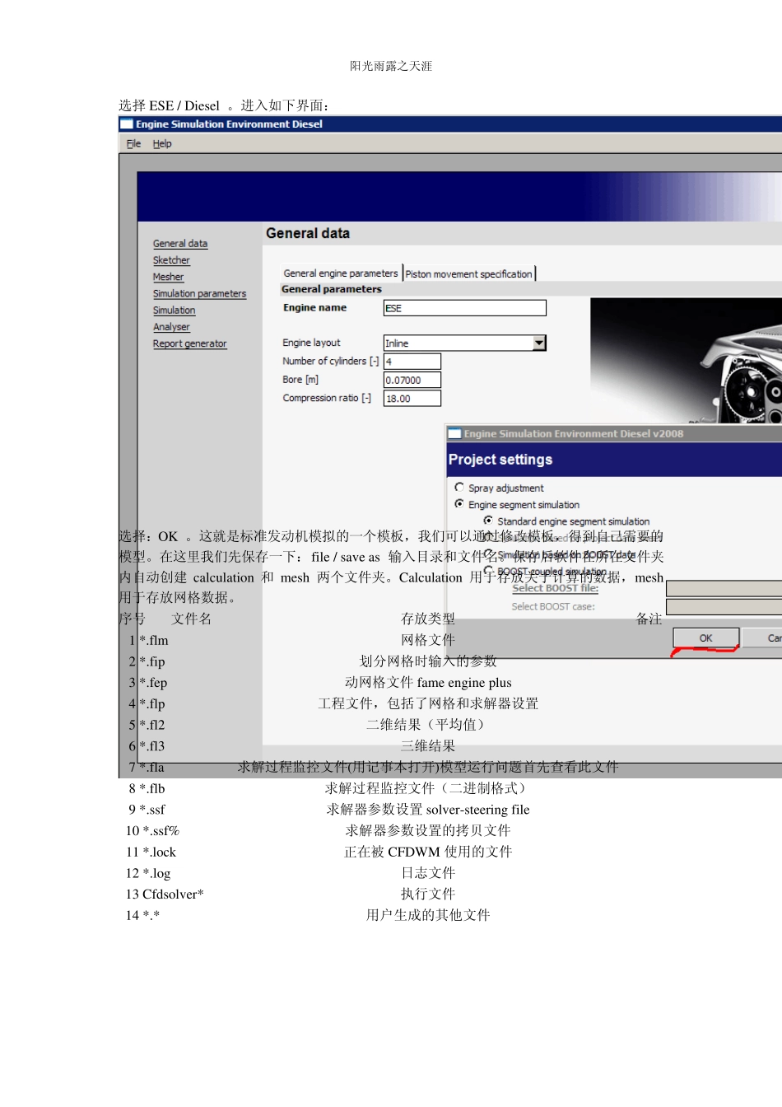Image resolution: width=782 pixels, height=1107 pixels.
Task: Select the BOOST coupled simulation option
Action: coord(488,570)
